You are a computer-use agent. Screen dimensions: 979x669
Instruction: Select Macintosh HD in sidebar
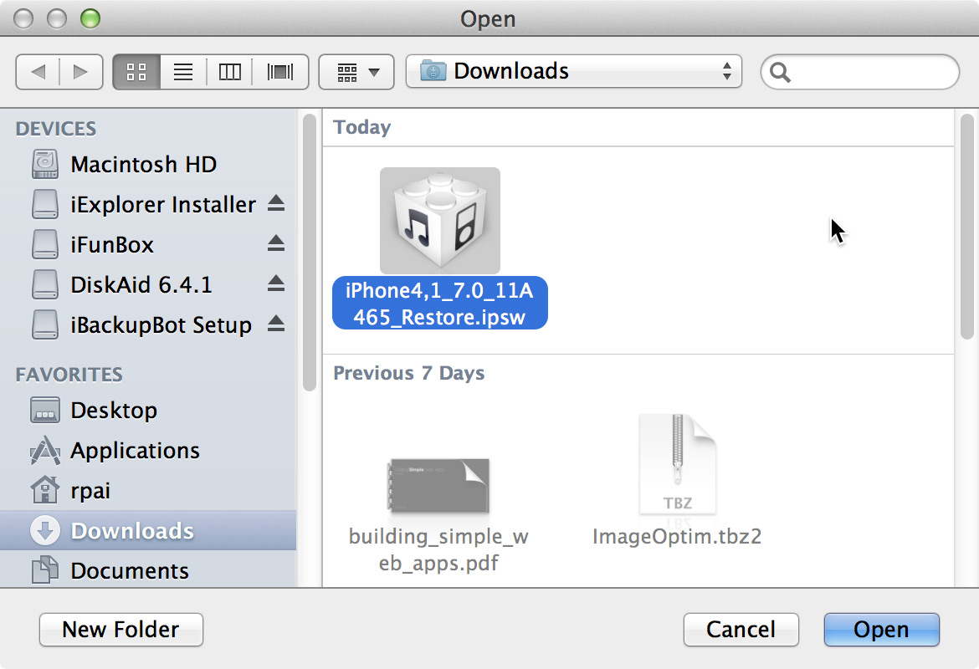[143, 164]
